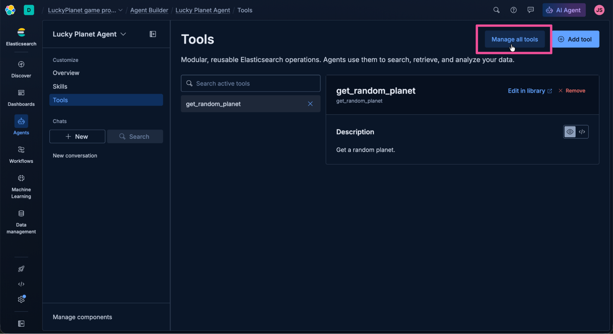Focus the Search active tools field
Screen dimensions: 613x334
click(x=251, y=83)
